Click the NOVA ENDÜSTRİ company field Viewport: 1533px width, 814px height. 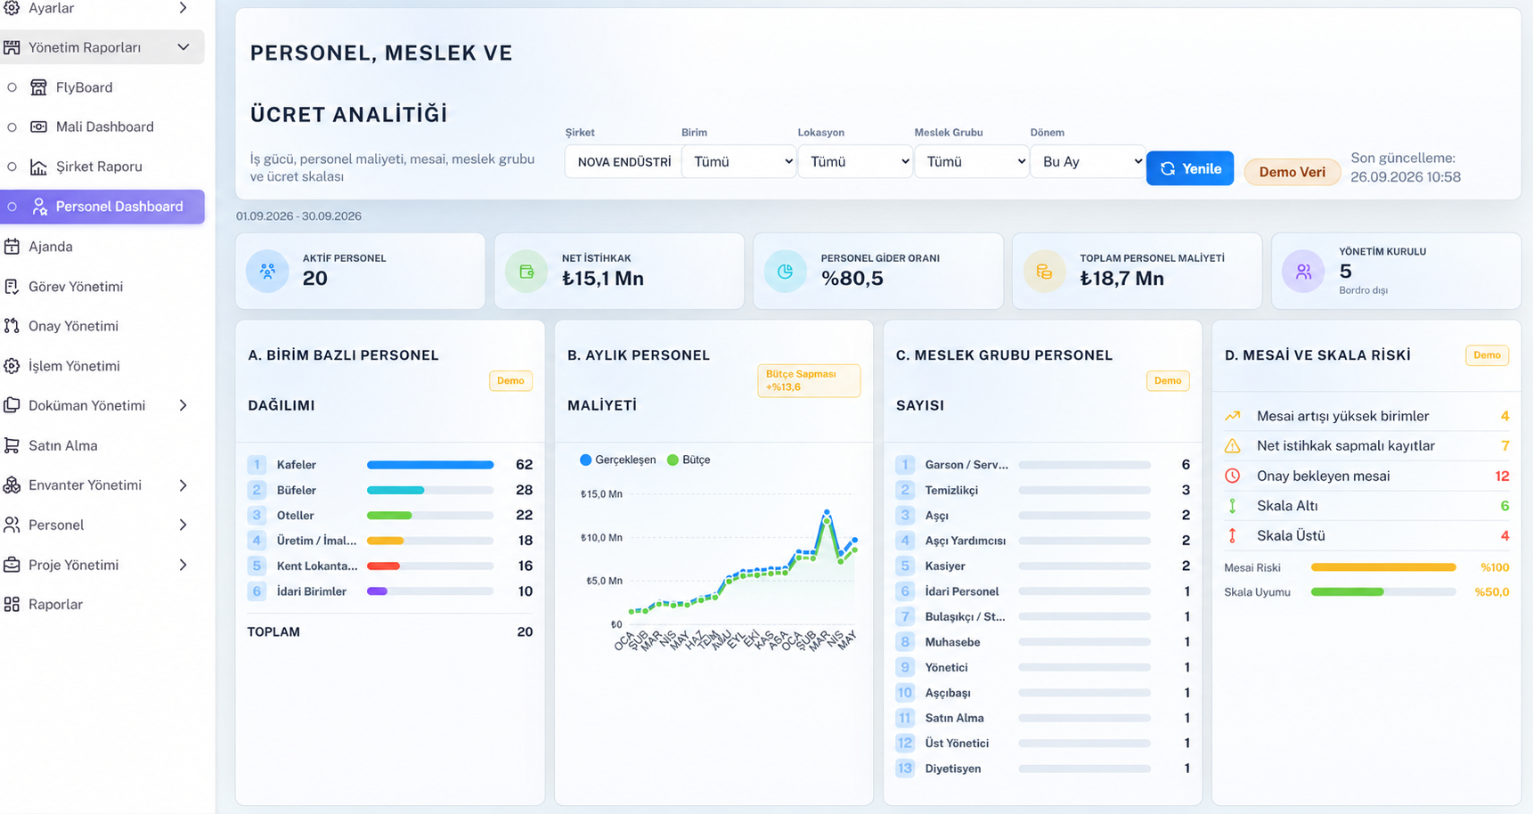[x=623, y=162]
